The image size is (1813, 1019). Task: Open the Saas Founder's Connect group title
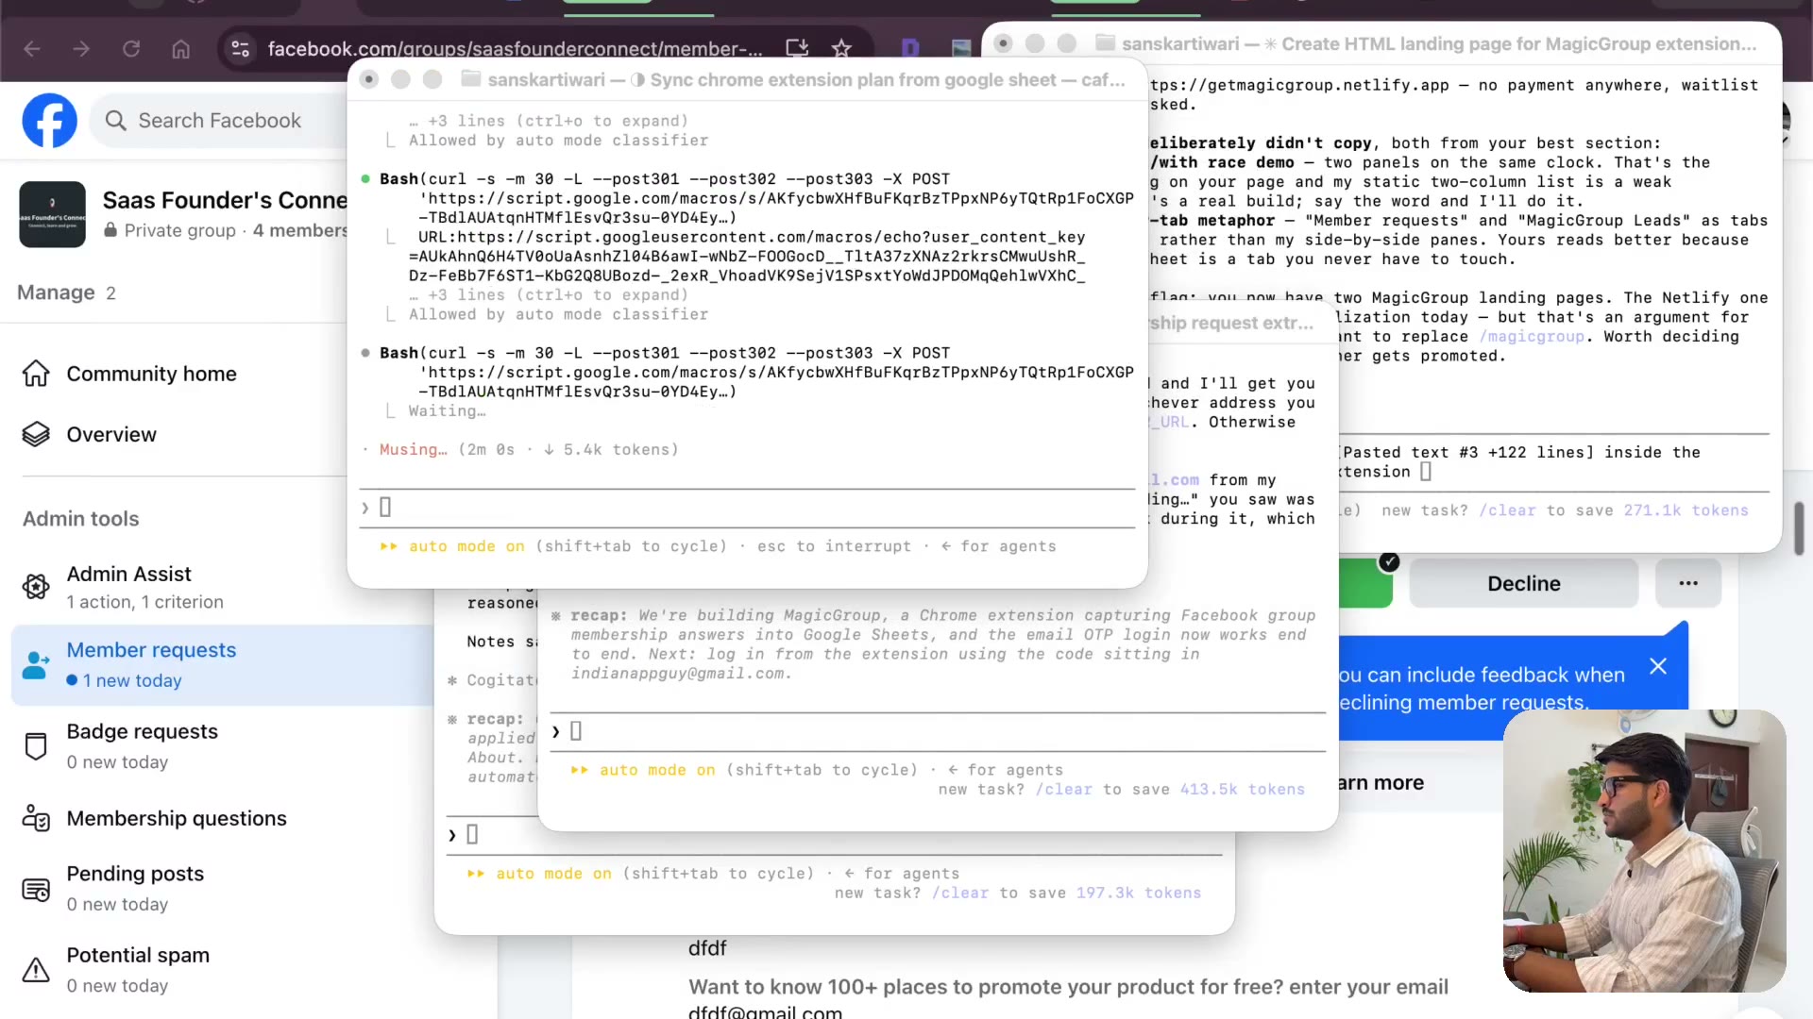(225, 200)
